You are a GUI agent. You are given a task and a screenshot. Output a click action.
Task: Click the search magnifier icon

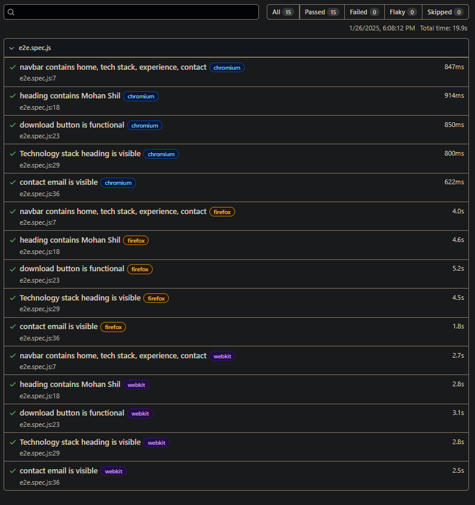tap(11, 13)
